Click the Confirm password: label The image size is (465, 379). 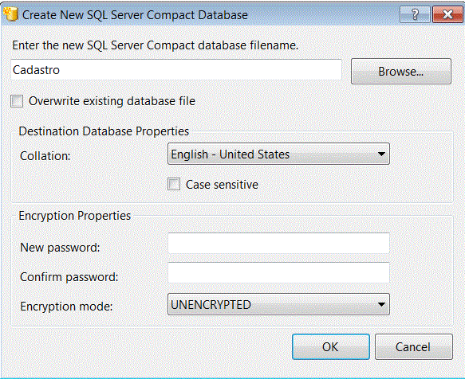click(x=69, y=277)
